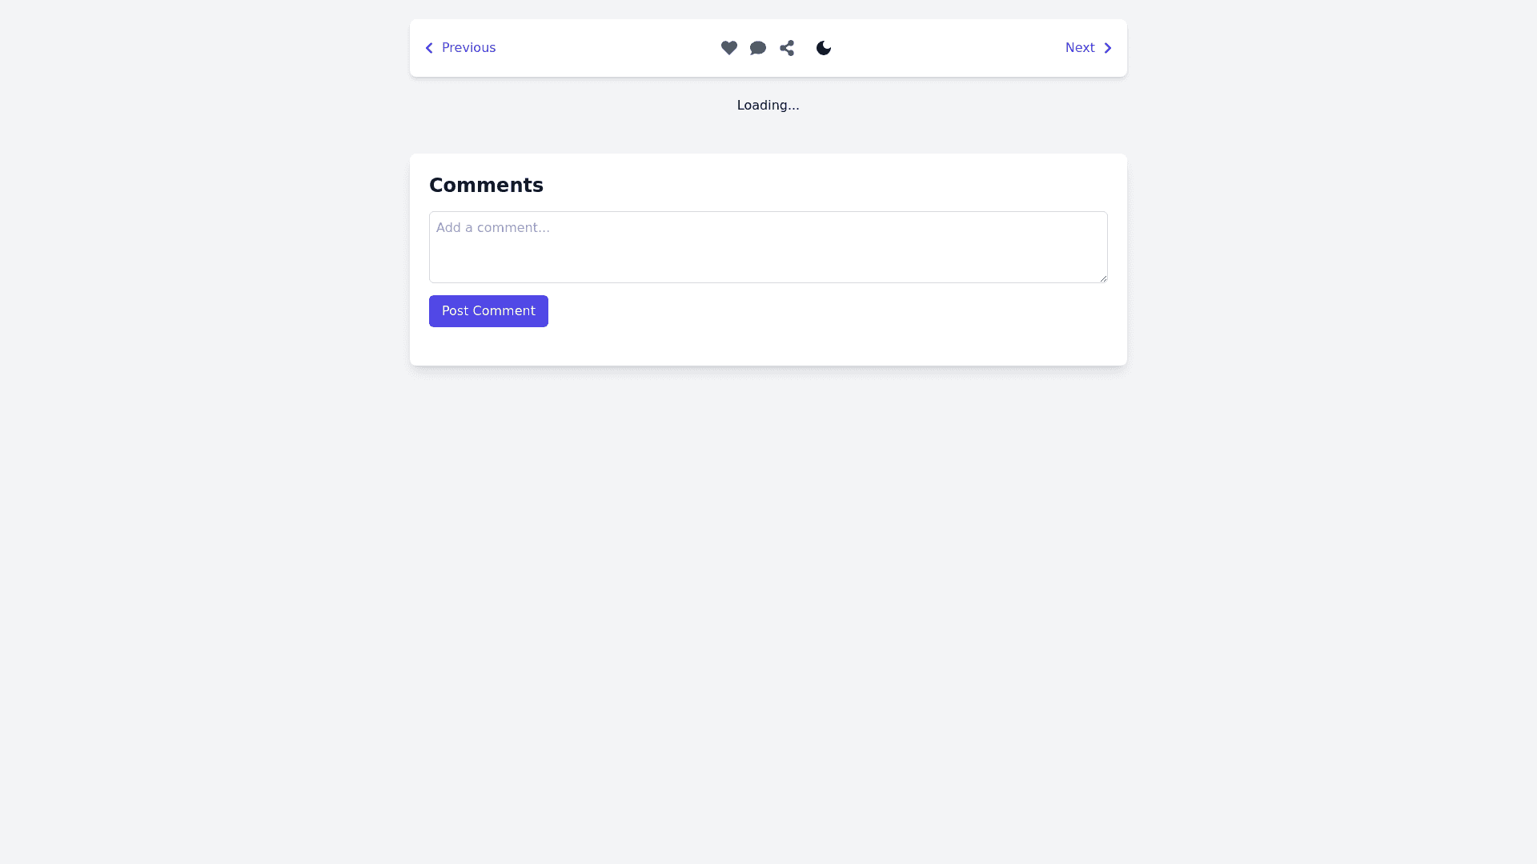The image size is (1537, 864).
Task: Click the left chevron beside Previous
Action: pos(429,48)
